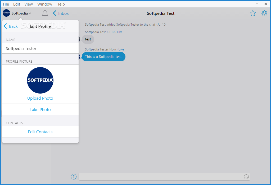Click the 'added Softpedia Tester to the chat' notice
The height and width of the screenshot is (185, 271).
coord(131,25)
